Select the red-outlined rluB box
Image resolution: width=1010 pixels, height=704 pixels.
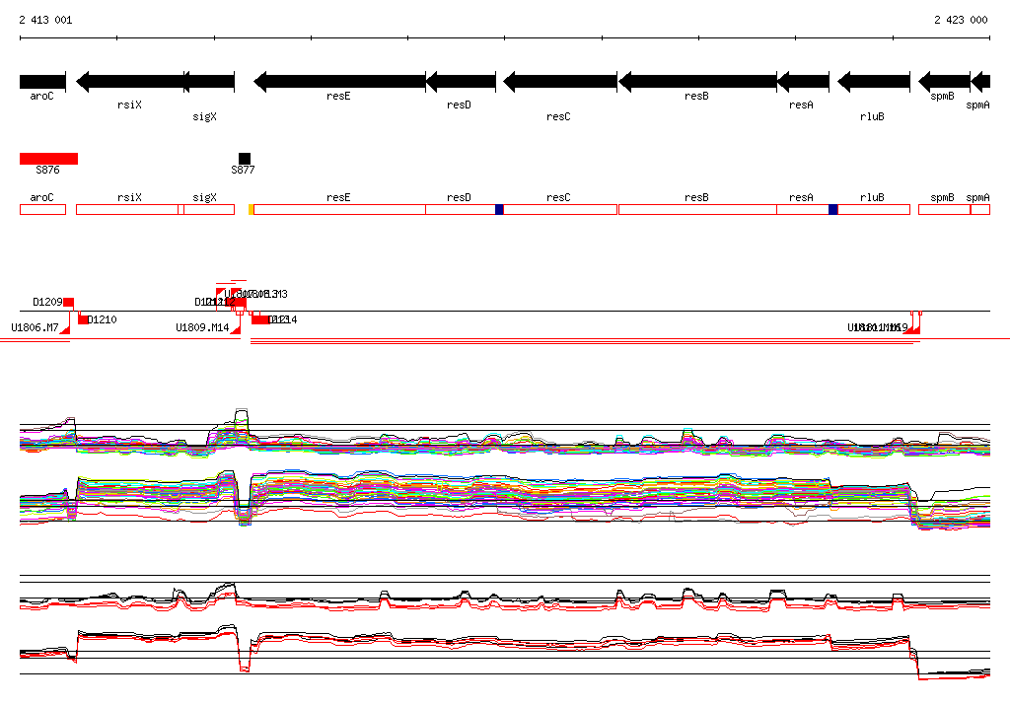[874, 209]
